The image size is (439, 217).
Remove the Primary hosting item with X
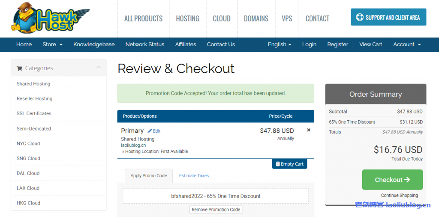(x=309, y=130)
